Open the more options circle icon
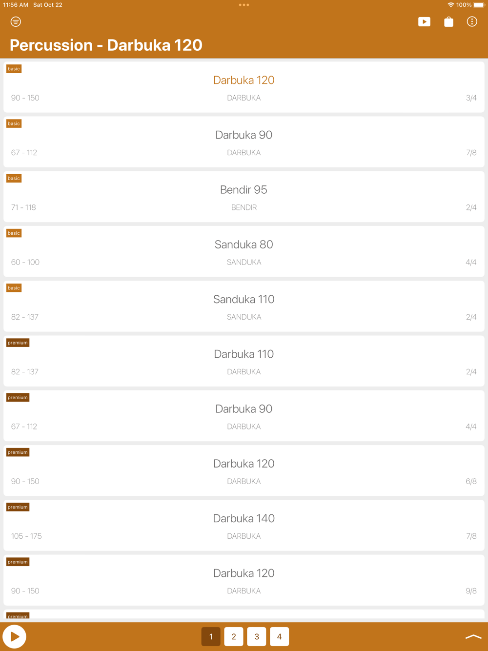 coord(472,21)
